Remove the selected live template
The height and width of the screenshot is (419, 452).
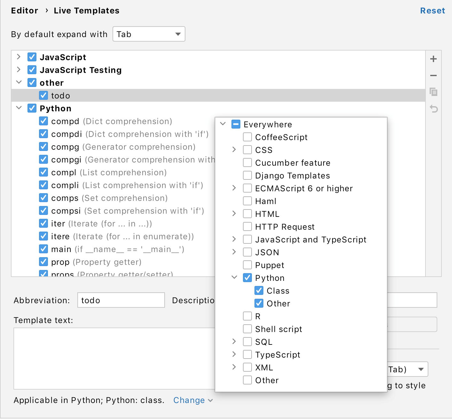click(433, 75)
